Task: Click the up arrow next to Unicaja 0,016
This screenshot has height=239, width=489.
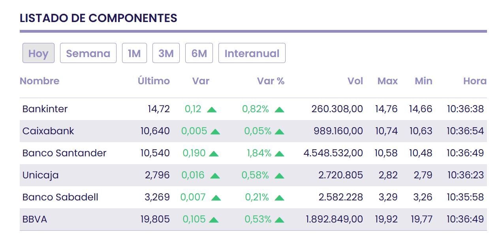Action: tap(215, 176)
